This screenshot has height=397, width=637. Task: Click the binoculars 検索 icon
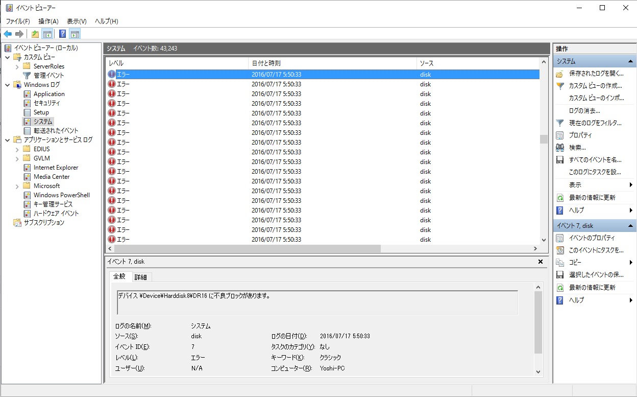559,148
